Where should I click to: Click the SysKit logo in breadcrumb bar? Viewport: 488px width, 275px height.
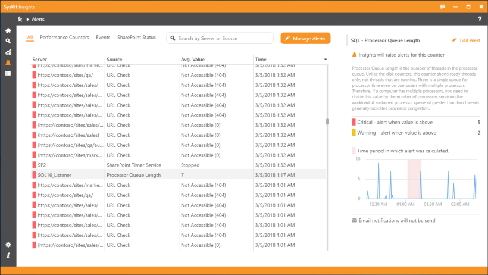pyautogui.click(x=20, y=19)
